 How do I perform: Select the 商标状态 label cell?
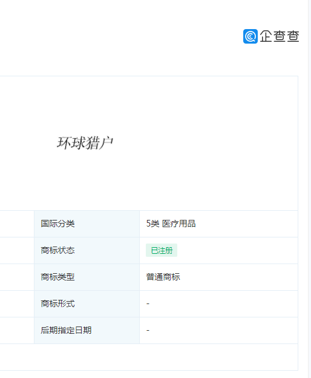click(87, 250)
